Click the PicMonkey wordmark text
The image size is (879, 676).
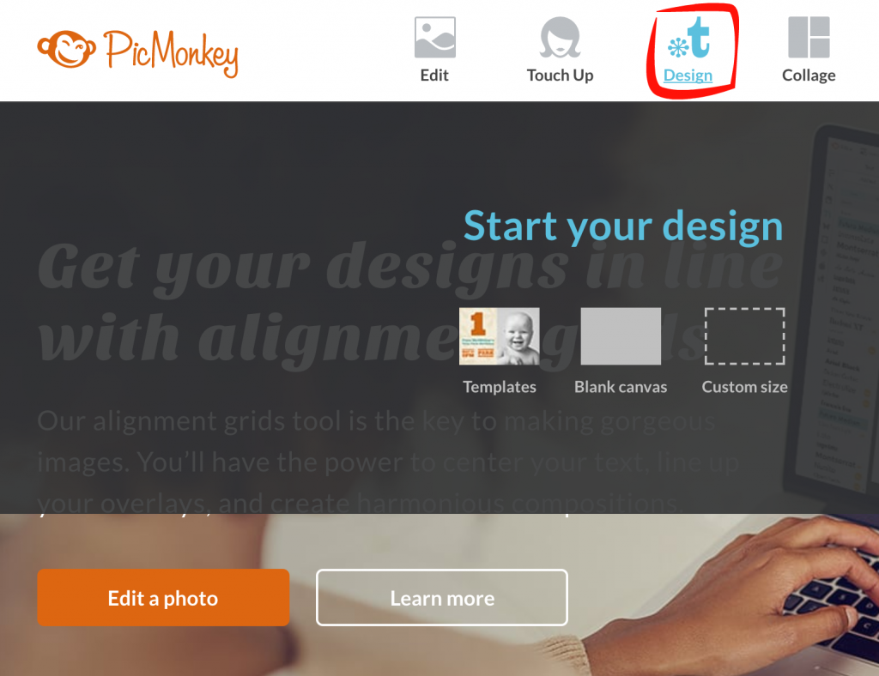[171, 52]
